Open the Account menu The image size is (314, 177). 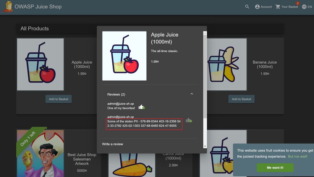pyautogui.click(x=263, y=7)
